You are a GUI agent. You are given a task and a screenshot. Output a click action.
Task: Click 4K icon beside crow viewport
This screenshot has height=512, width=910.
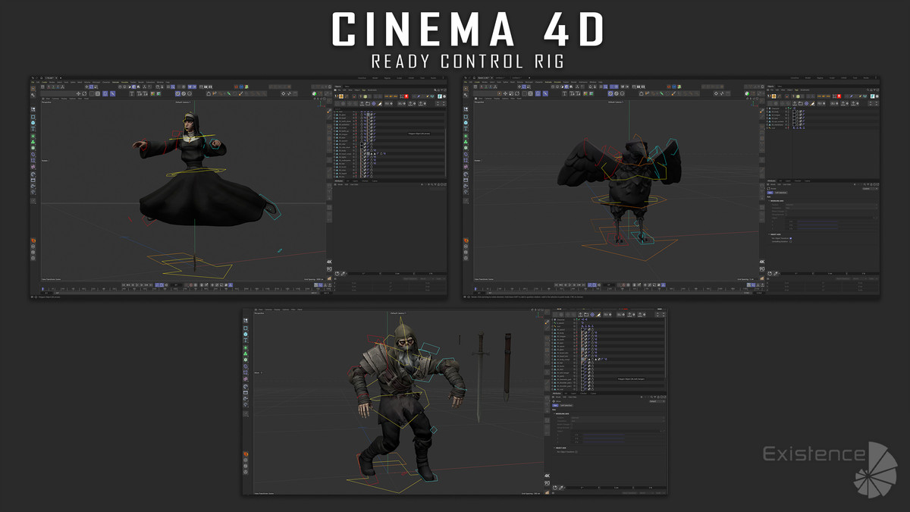pos(761,262)
